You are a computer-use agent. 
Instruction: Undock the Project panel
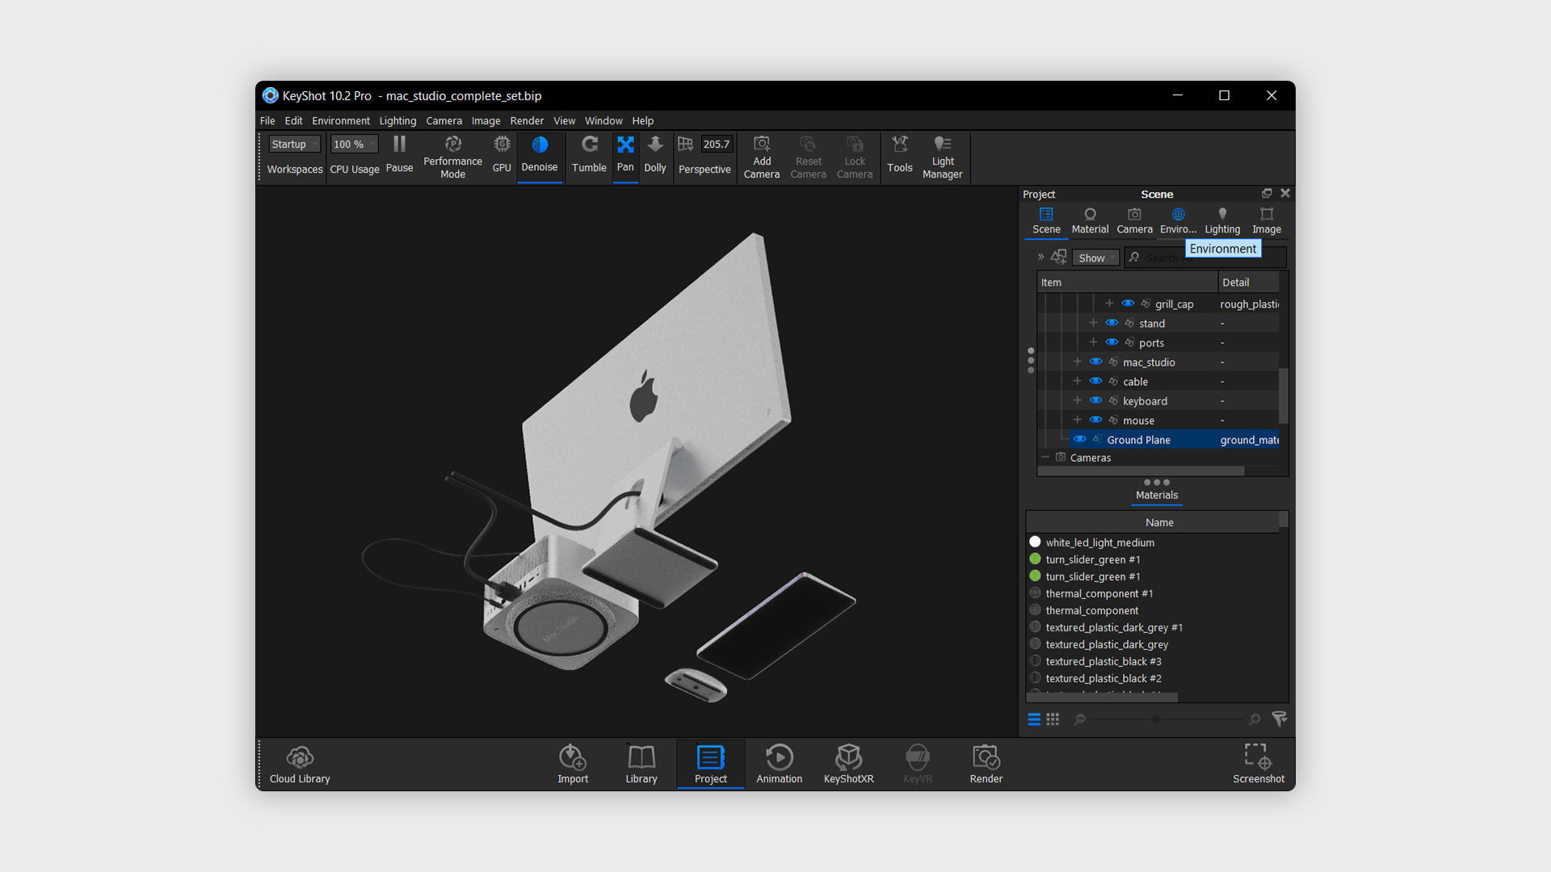pyautogui.click(x=1267, y=193)
